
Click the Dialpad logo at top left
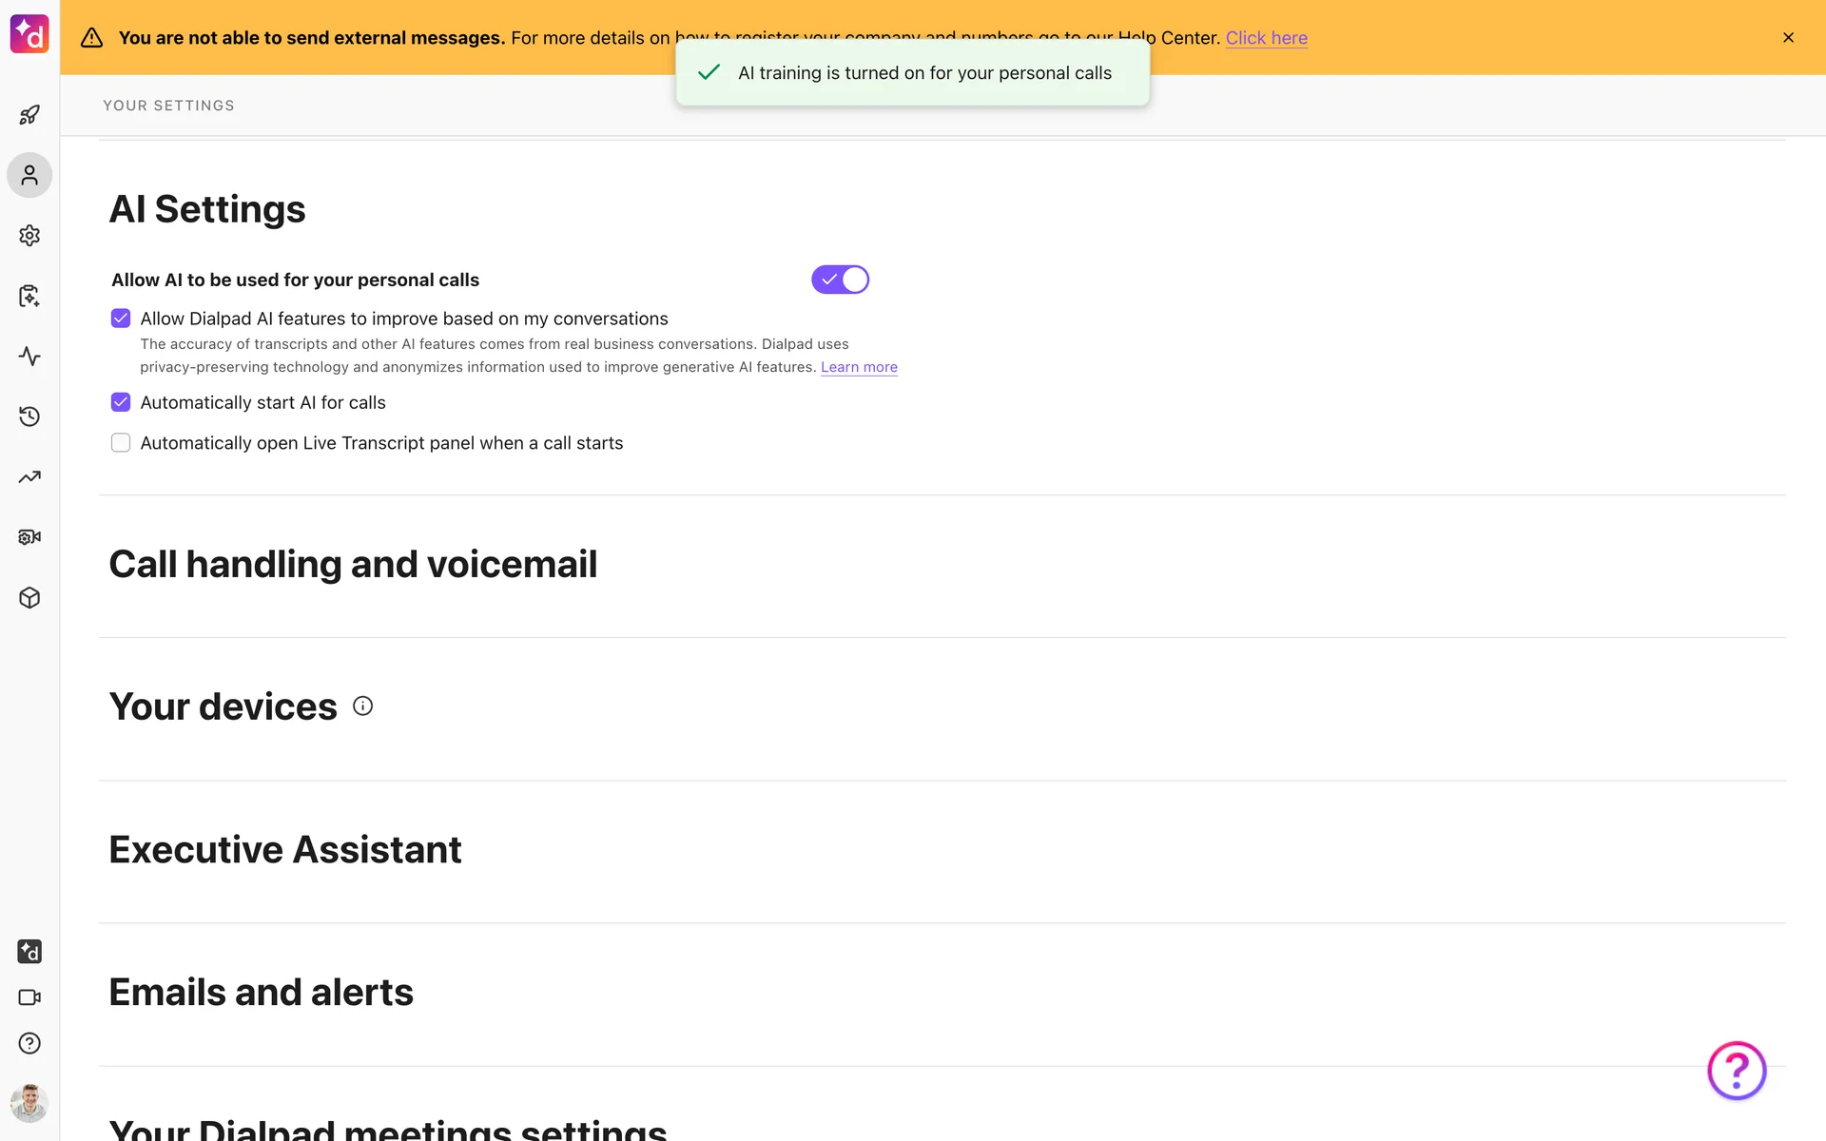[x=29, y=34]
